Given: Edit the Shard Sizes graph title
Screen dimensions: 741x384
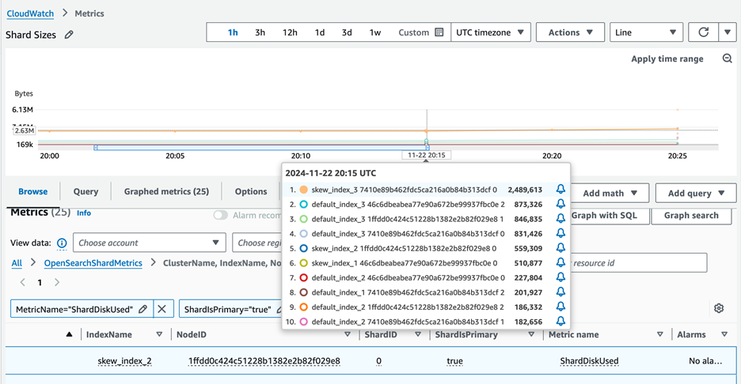Looking at the screenshot, I should 69,35.
